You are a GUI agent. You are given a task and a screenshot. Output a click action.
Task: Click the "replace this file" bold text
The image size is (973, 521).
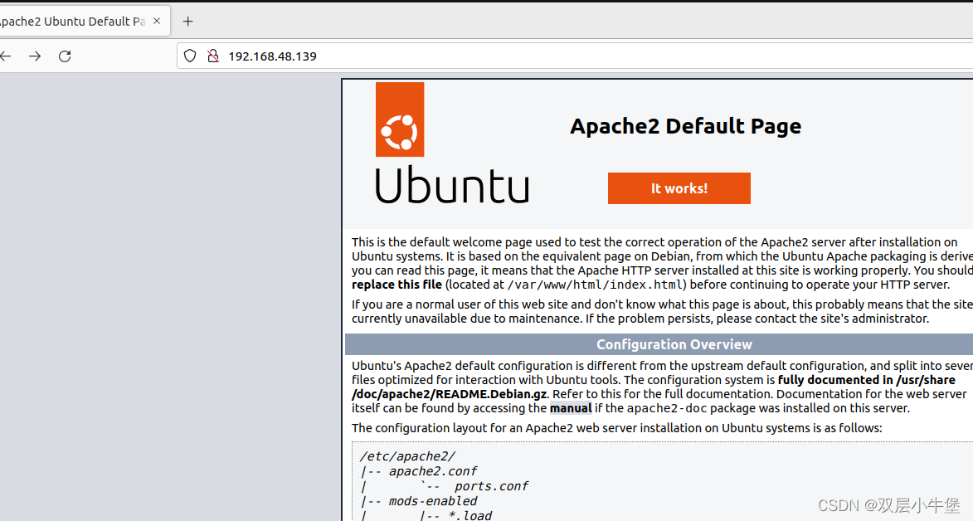[x=396, y=285]
